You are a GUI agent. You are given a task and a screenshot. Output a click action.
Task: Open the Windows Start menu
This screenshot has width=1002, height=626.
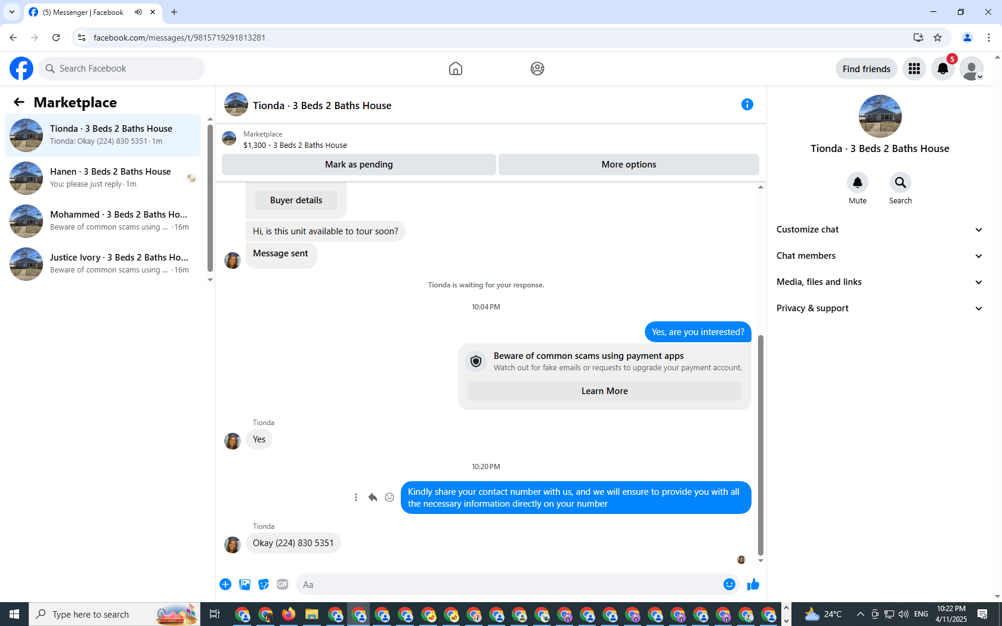point(14,614)
